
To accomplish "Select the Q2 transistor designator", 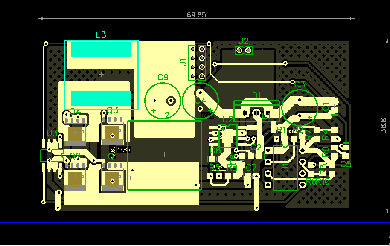I will (x=75, y=156).
